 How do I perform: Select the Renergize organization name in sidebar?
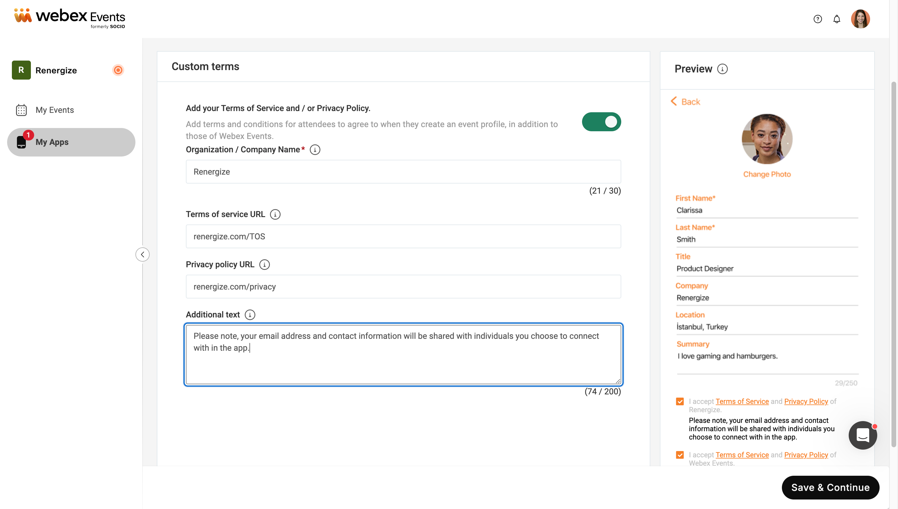[x=56, y=70]
